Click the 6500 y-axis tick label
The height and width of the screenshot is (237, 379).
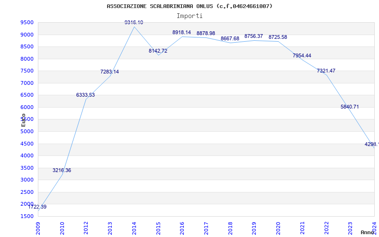tap(27, 95)
